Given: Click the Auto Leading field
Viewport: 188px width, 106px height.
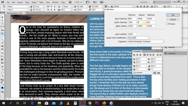Looking at the screenshot, I should (132, 34).
